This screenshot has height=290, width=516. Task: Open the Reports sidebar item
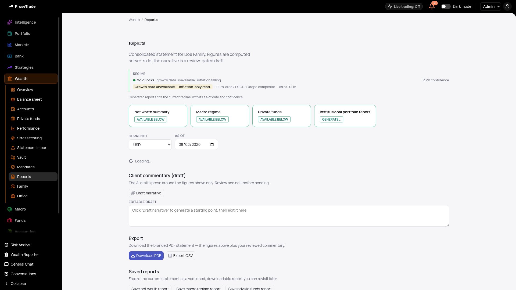[x=33, y=177]
